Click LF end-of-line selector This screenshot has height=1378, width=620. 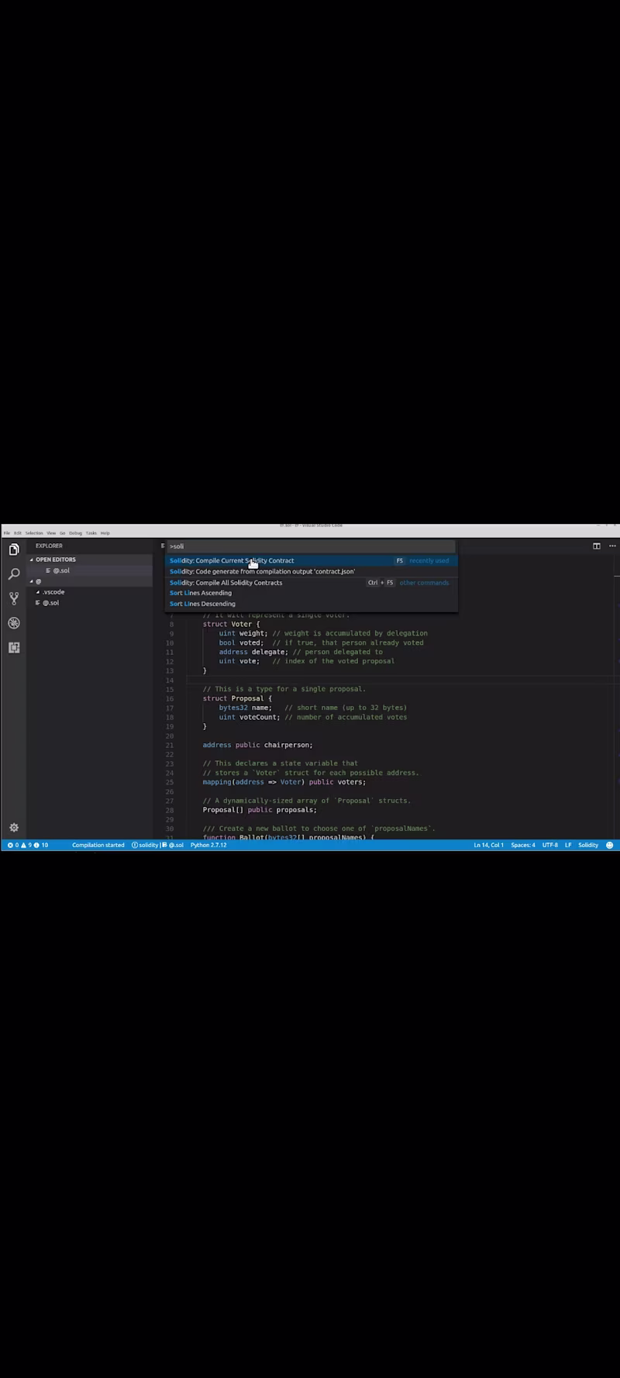point(568,845)
